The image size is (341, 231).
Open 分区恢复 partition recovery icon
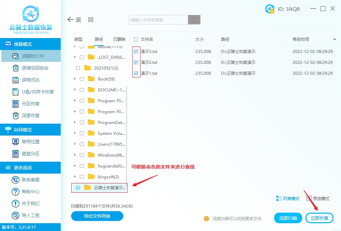click(16, 104)
